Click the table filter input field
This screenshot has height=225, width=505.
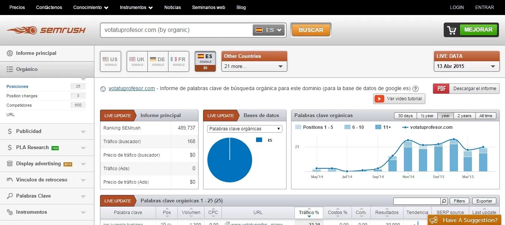point(417,201)
